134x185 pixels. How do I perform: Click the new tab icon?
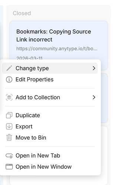tap(9, 156)
